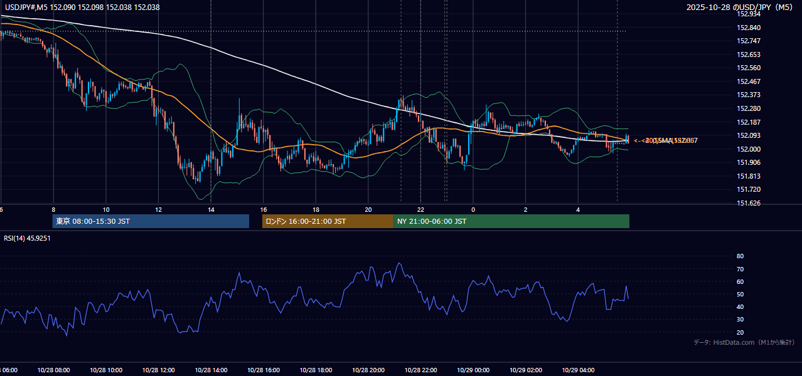Click the RSI scale value 60
Screen dimensions: 802x376
pyautogui.click(x=740, y=281)
